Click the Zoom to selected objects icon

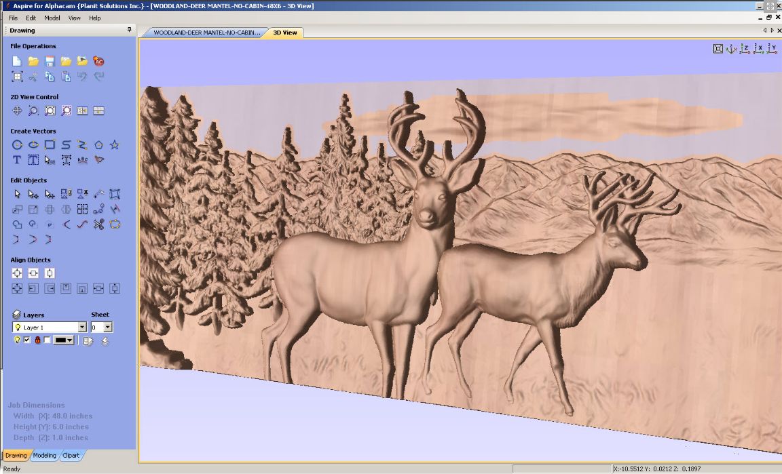[66, 111]
